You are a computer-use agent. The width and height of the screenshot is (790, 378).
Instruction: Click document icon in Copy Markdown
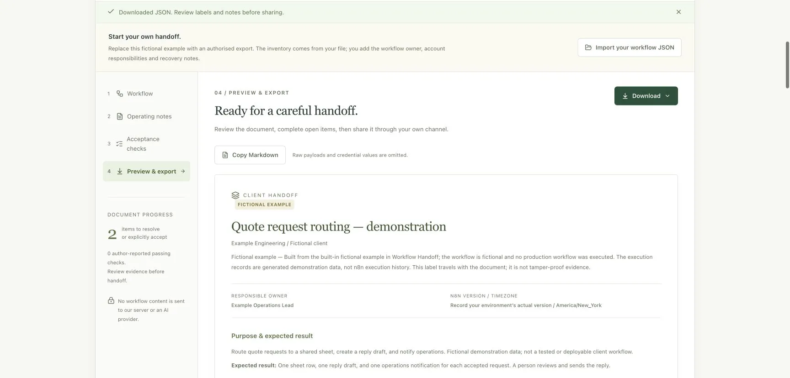pos(225,155)
